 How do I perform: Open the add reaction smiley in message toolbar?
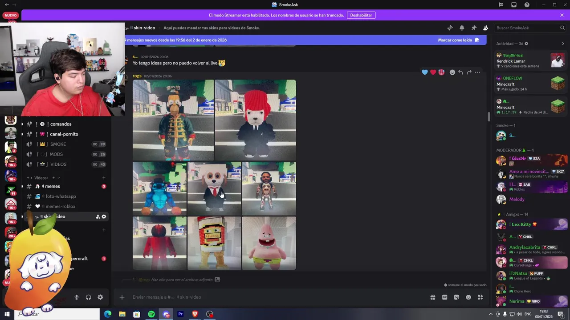(x=452, y=72)
